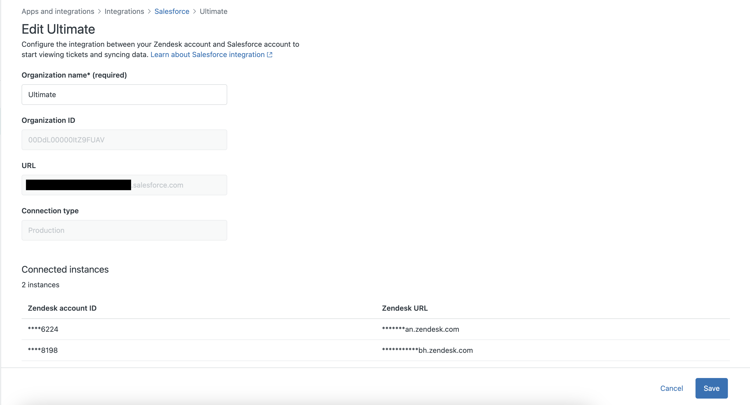Click the Ultimate breadcrumb item
The image size is (750, 405).
[213, 11]
